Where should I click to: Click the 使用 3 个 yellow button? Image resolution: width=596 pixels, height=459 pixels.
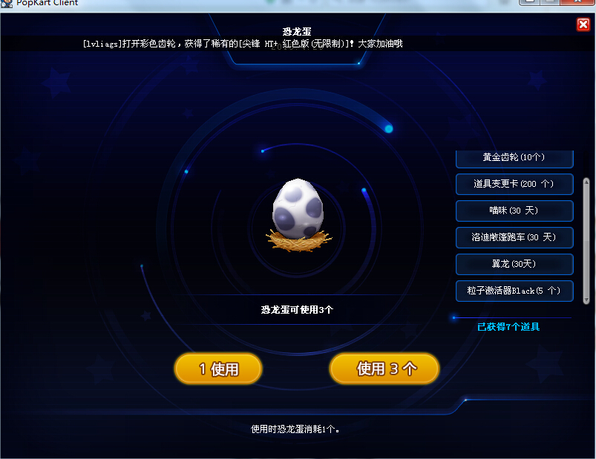tap(384, 369)
